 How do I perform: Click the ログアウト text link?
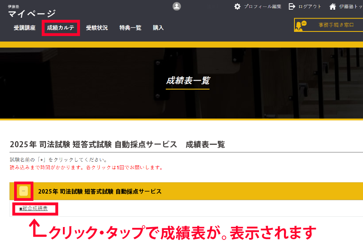(310, 6)
